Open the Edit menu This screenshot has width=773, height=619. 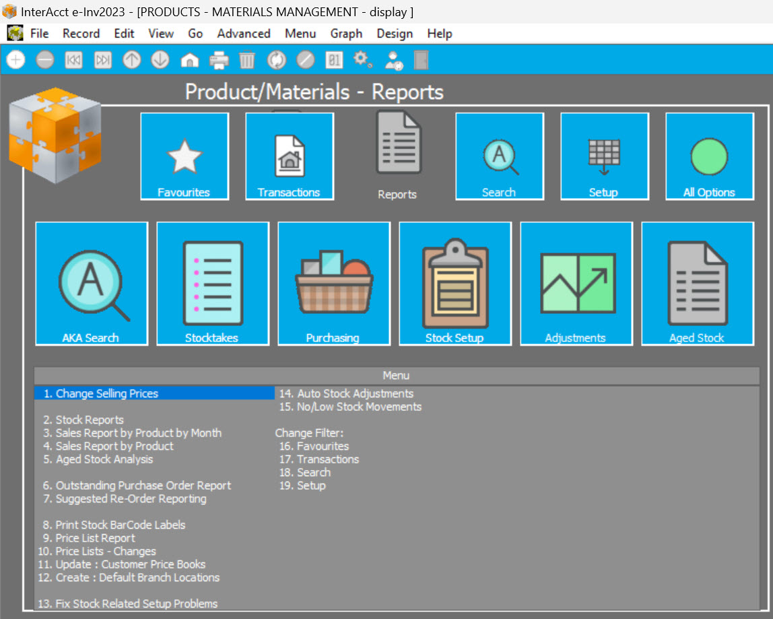[x=124, y=34]
